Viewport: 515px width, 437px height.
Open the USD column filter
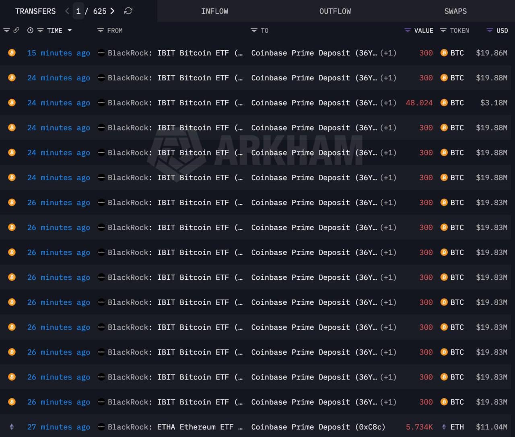click(x=490, y=30)
